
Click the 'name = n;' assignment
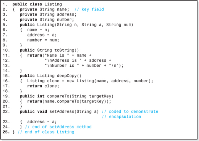click(x=38, y=30)
